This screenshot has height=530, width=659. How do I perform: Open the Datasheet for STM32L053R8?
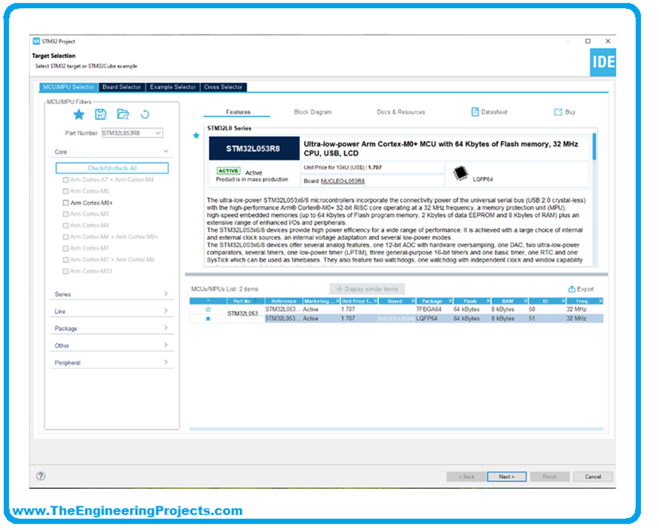(488, 112)
